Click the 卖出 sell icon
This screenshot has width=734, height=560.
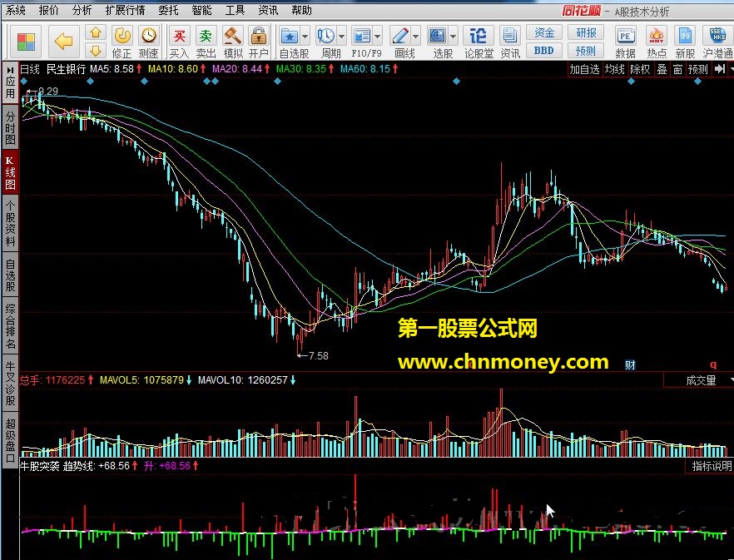coord(206,36)
